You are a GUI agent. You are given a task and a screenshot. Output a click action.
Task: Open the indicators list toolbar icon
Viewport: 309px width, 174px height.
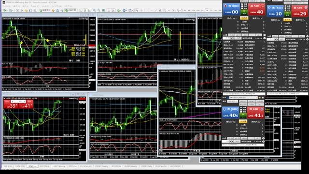tap(119, 10)
